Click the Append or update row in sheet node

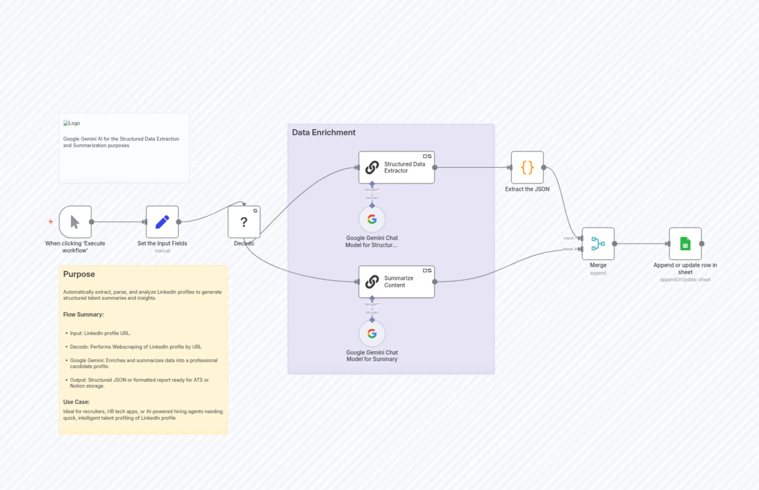[685, 244]
